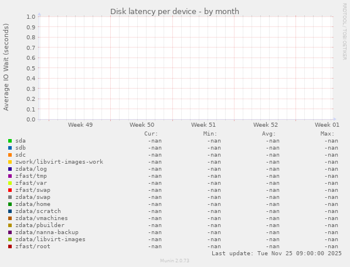The height and width of the screenshot is (267, 350).
Task: Click inside the empty graph plot area
Action: tap(186, 68)
